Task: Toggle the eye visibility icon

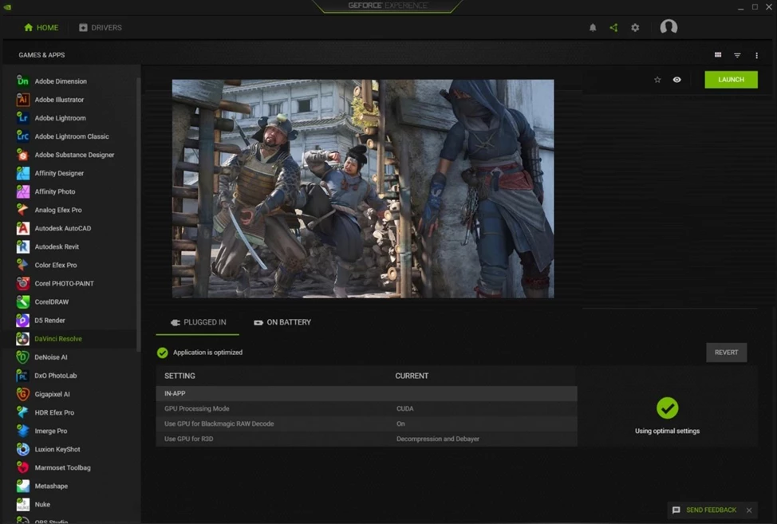Action: click(x=677, y=80)
